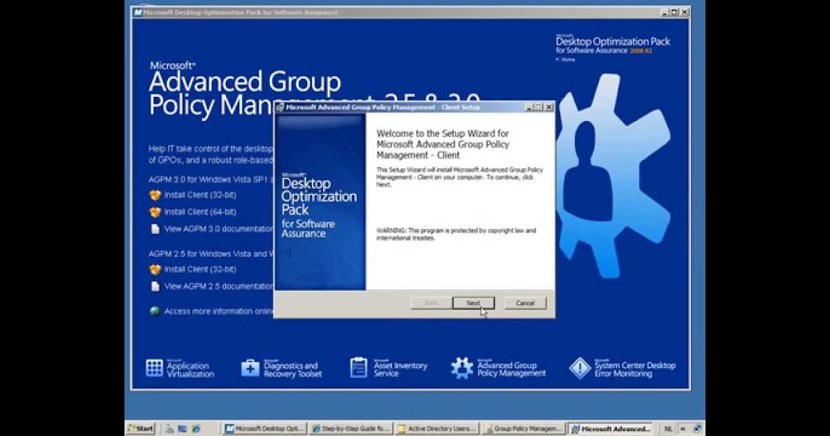
Task: Select the Microsoft Advanced... taskbar button
Action: [x=610, y=428]
